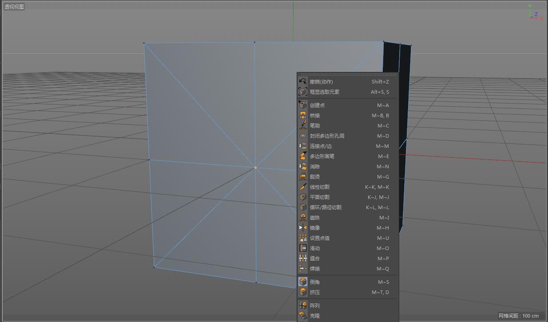Pick the Brush (笔刷) tool icon
The image size is (548, 322).
[303, 126]
